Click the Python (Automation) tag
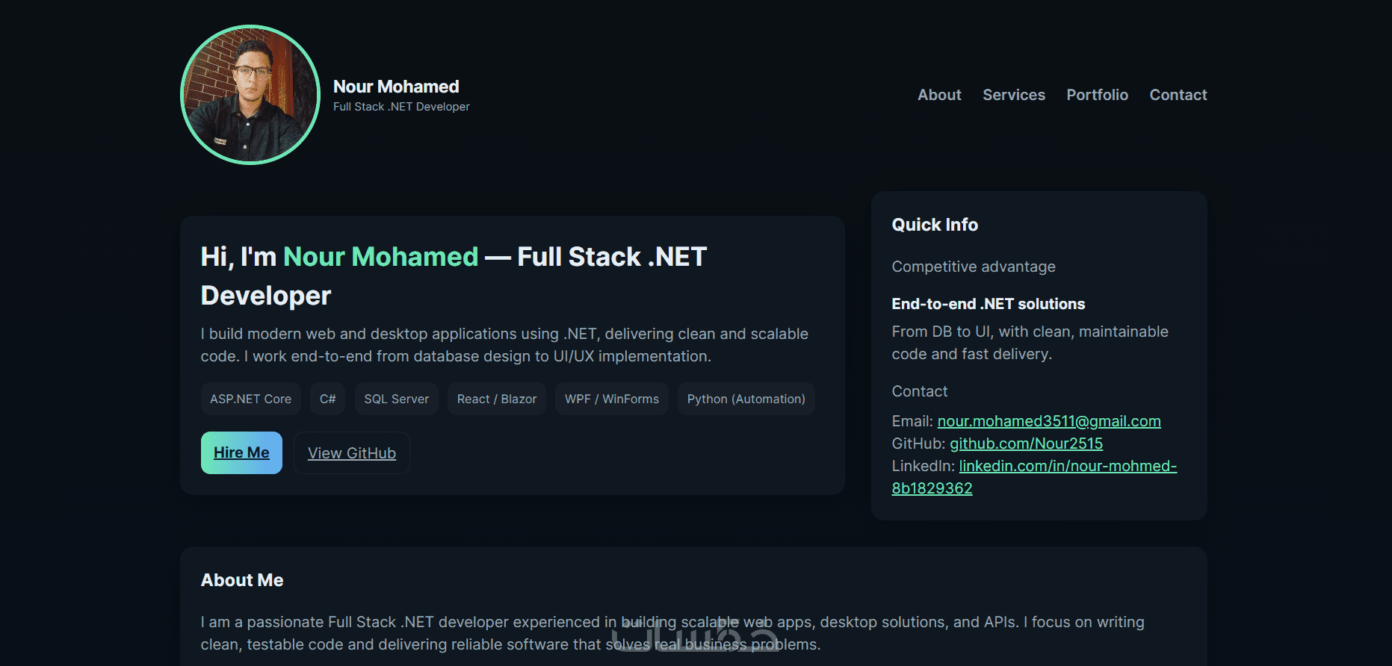 point(746,399)
